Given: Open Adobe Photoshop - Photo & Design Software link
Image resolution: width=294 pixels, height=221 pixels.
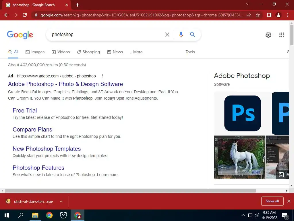Looking at the screenshot, I should click(65, 84).
